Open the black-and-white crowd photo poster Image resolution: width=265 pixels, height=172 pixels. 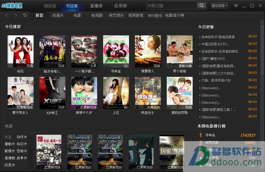point(49,152)
